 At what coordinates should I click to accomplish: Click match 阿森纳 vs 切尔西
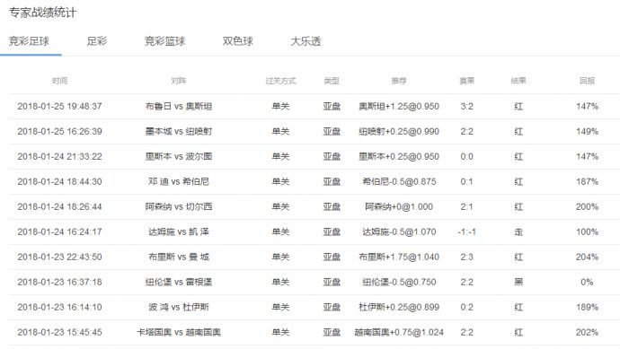pyautogui.click(x=179, y=207)
